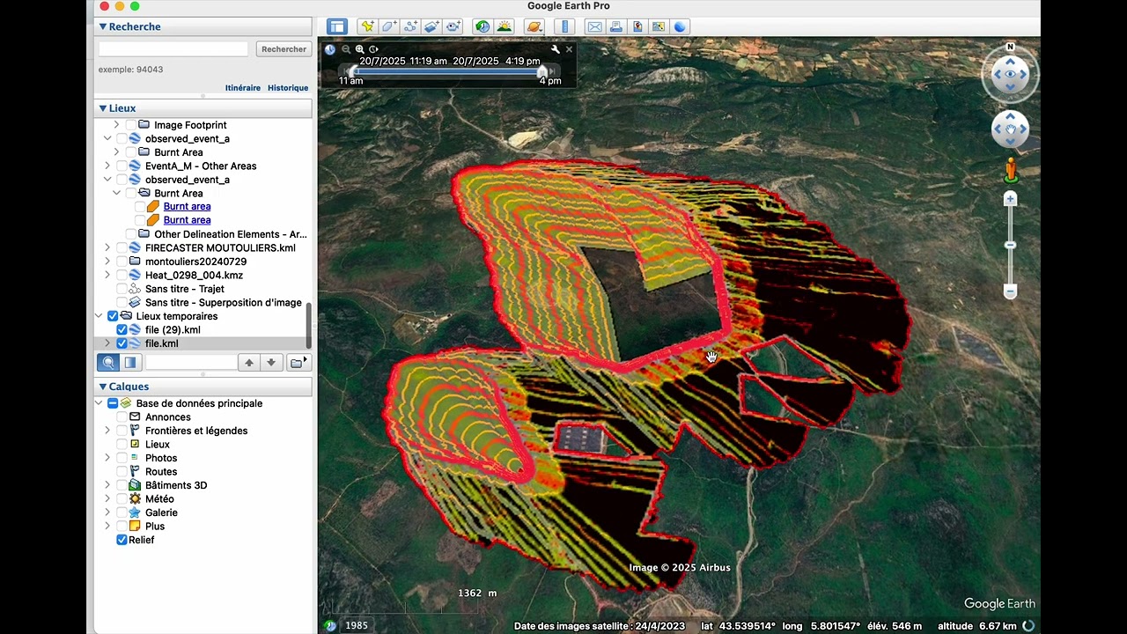
Task: Click the Rechercher button
Action: 284,49
